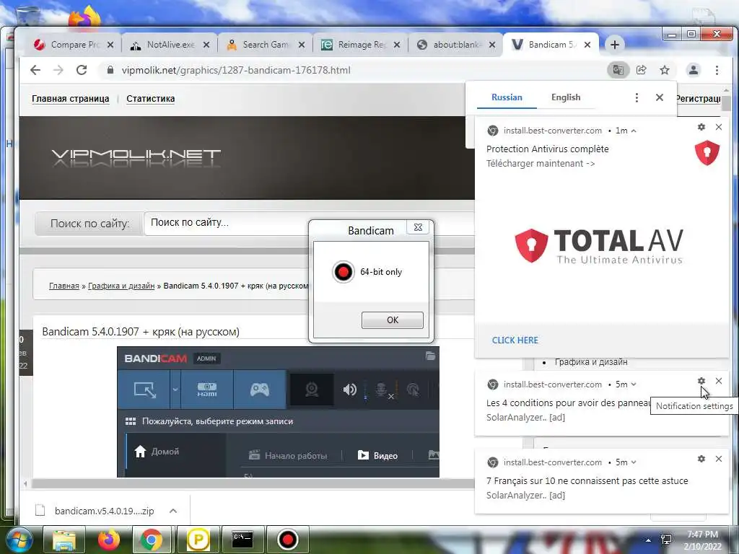Click OK in the Bandicam dialog
The width and height of the screenshot is (739, 554).
pyautogui.click(x=392, y=320)
